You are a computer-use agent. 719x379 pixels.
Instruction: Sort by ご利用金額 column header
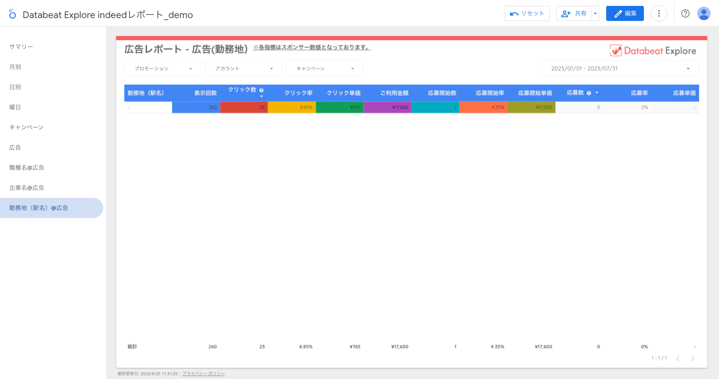pyautogui.click(x=394, y=93)
